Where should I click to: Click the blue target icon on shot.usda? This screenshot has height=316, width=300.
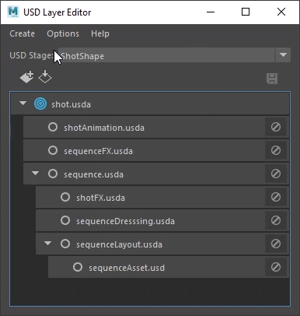point(40,104)
